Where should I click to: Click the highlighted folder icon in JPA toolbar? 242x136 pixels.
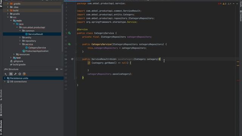point(11,74)
